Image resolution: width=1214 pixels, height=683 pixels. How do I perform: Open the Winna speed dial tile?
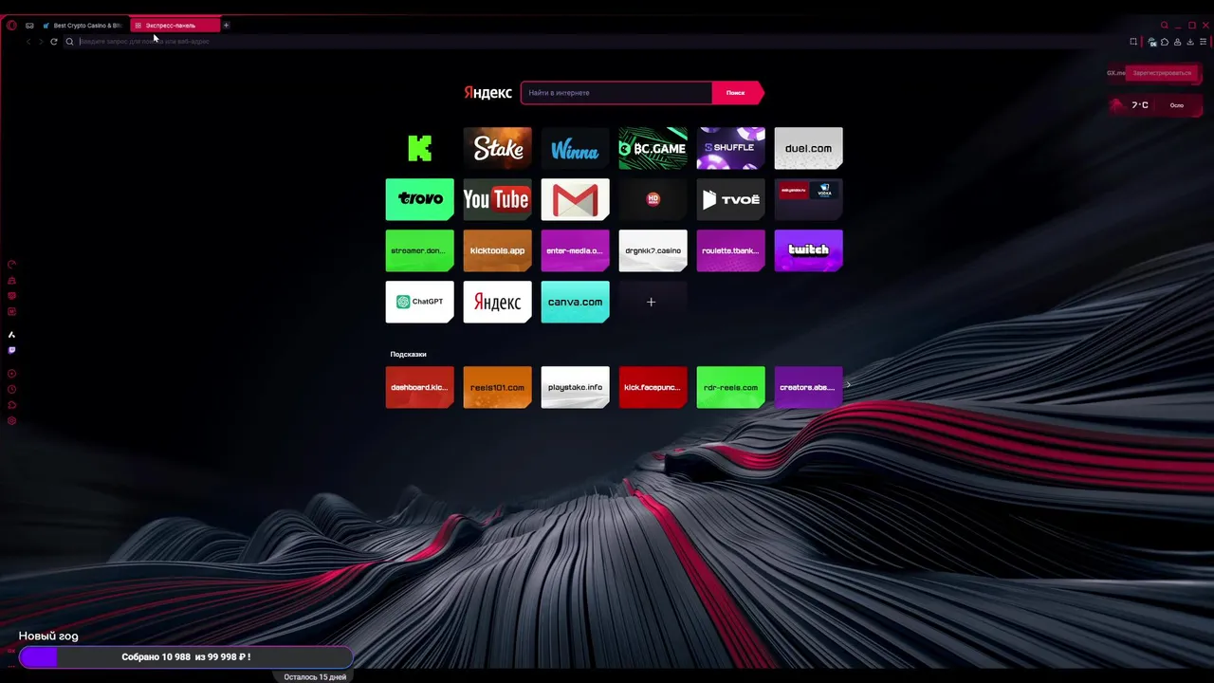pyautogui.click(x=576, y=148)
